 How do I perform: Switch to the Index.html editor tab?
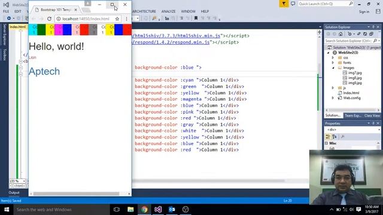point(17,27)
